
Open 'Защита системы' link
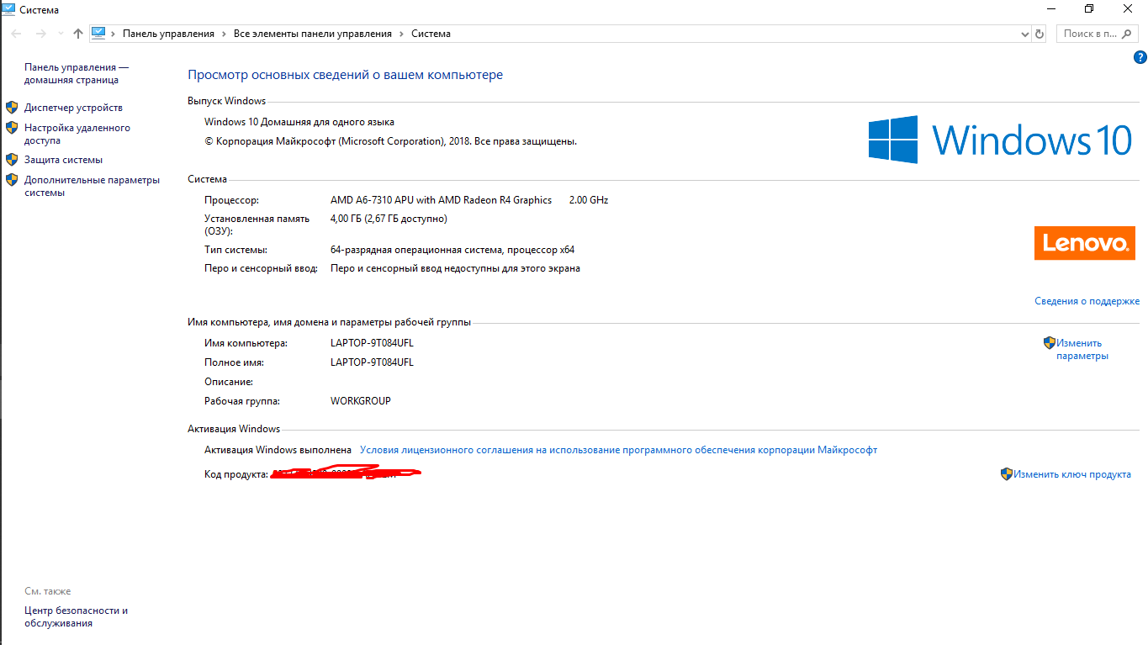click(x=63, y=160)
